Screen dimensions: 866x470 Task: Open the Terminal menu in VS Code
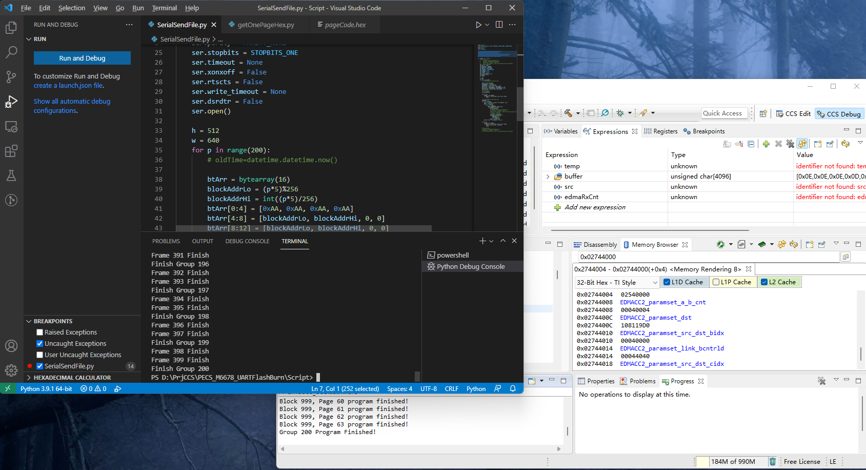tap(164, 8)
